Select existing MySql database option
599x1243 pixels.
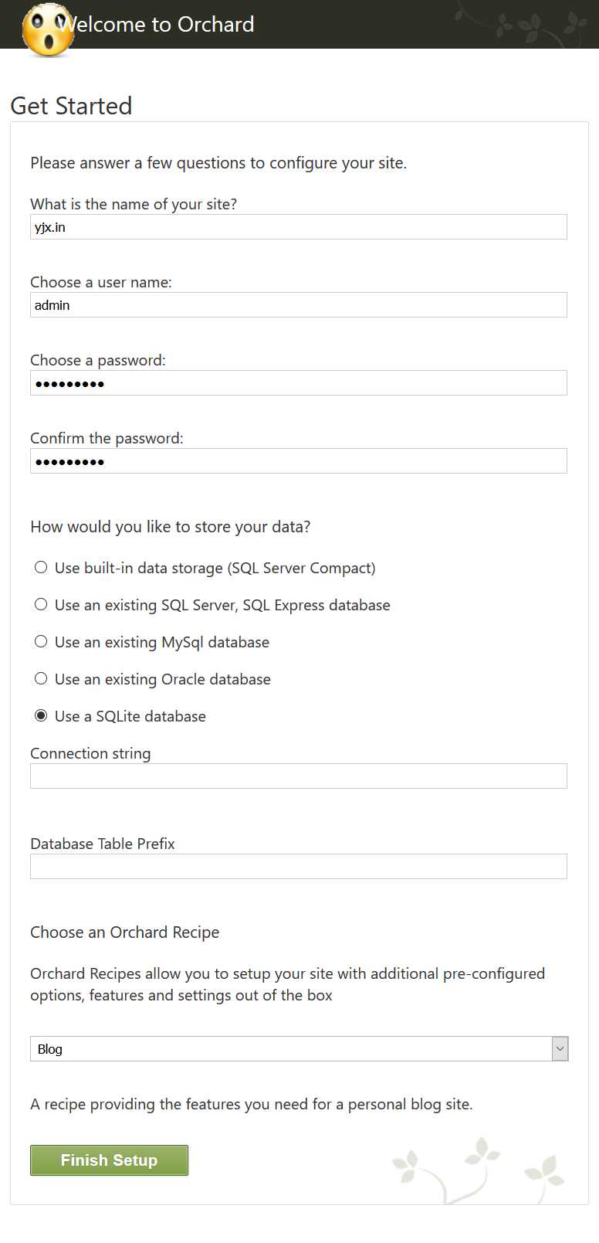pyautogui.click(x=41, y=641)
